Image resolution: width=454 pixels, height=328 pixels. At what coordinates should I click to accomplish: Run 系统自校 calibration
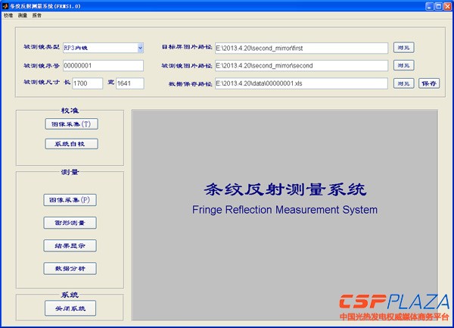[71, 143]
